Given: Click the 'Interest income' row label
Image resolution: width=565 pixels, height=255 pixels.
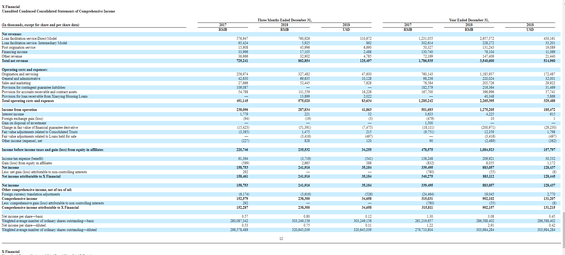Looking at the screenshot, I should pos(13,114).
